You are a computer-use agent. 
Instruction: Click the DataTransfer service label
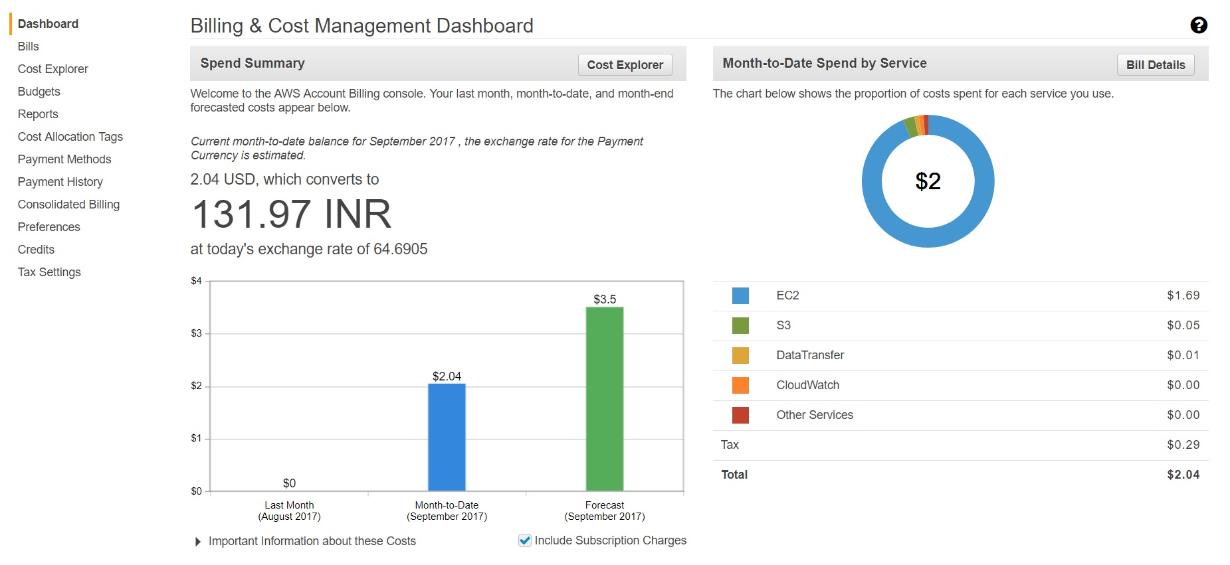(810, 355)
